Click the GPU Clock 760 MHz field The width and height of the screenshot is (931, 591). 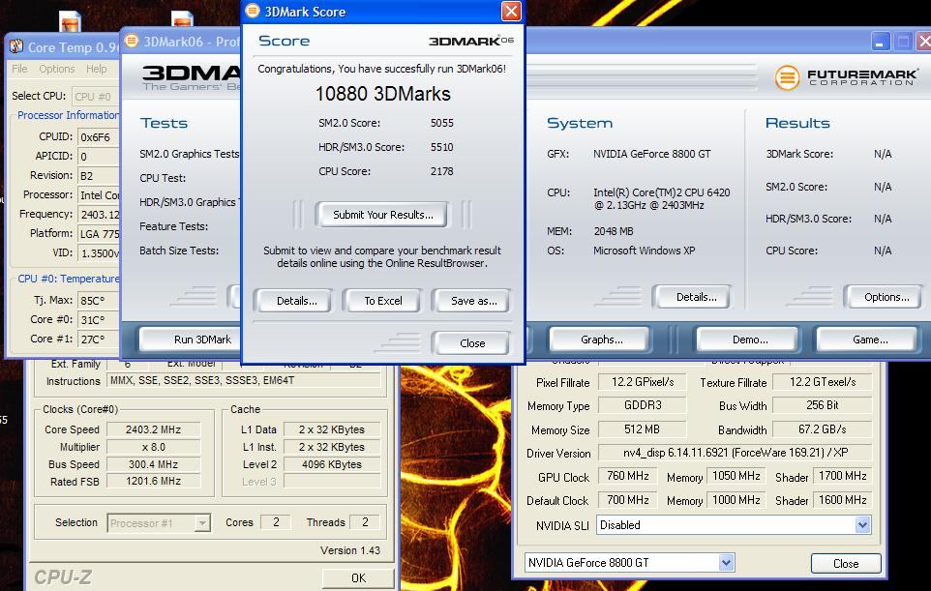coord(627,476)
